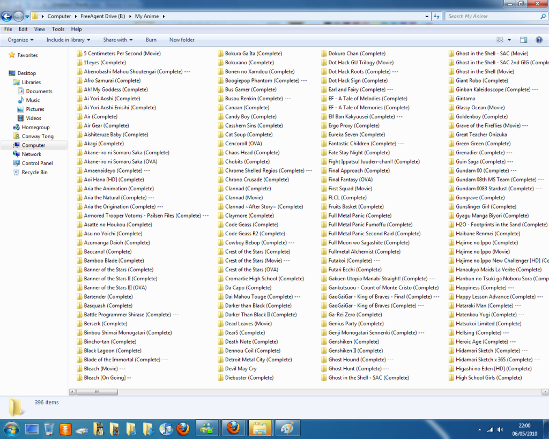549x439 pixels.
Task: Click the Forward navigation arrow
Action: tap(18, 16)
